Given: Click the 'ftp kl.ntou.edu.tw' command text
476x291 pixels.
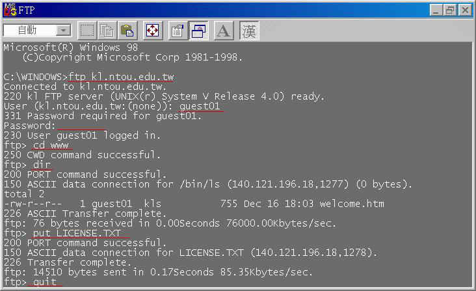Looking at the screenshot, I should (121, 77).
